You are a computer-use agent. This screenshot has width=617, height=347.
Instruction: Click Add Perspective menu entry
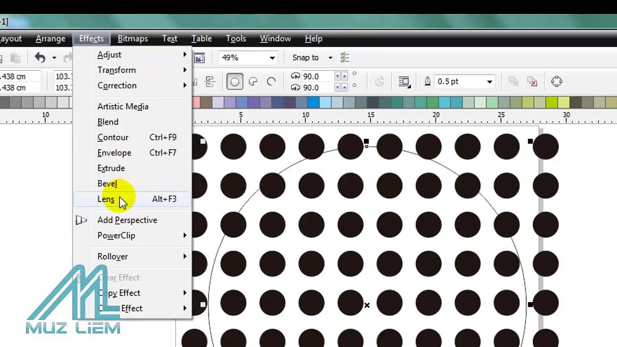click(x=133, y=220)
